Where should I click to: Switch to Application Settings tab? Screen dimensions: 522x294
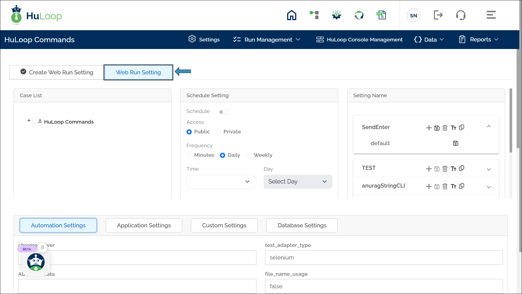coord(144,225)
